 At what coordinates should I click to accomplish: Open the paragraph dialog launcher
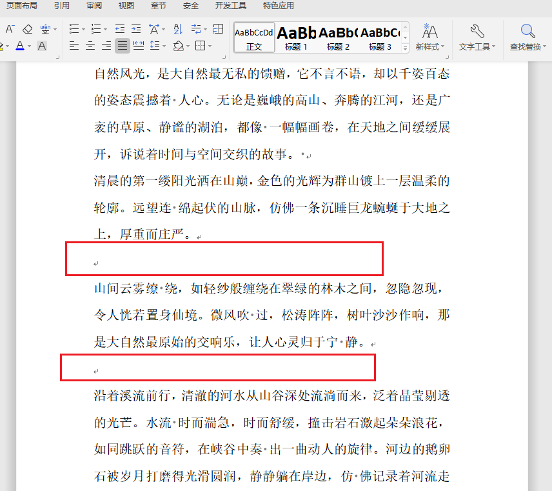224,57
